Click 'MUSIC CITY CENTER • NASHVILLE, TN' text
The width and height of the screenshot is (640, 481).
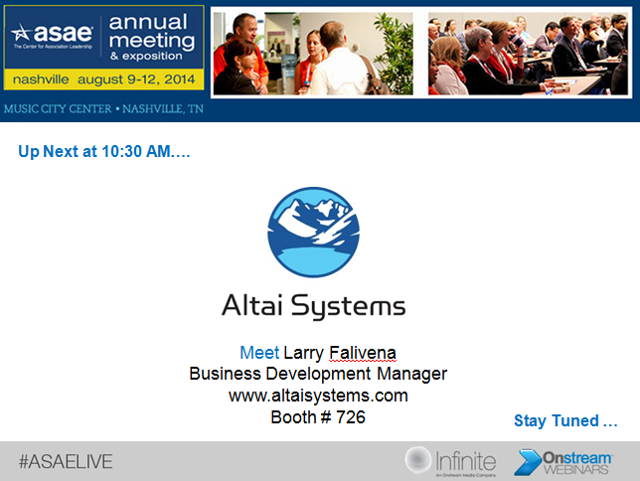(103, 108)
